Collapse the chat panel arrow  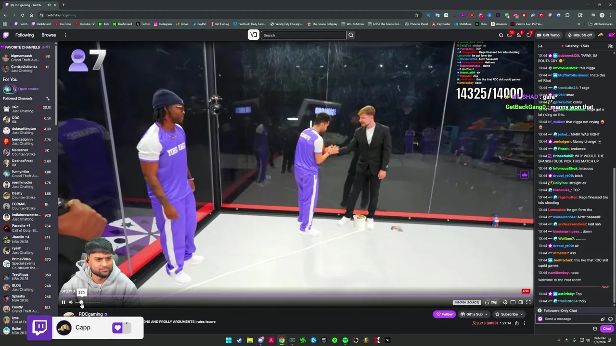(540, 46)
